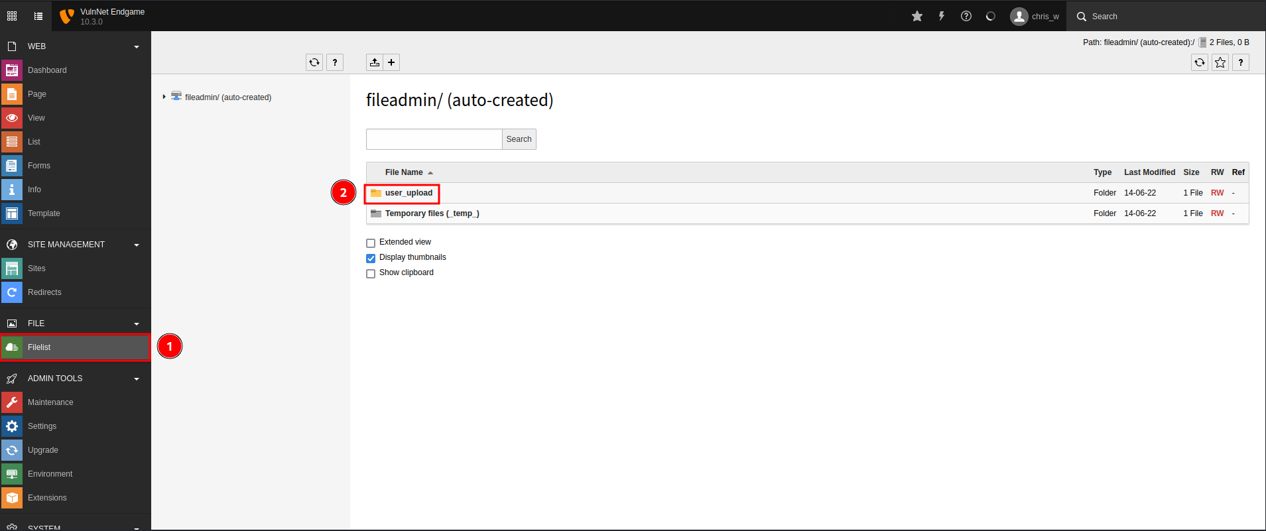Open the View module
The image size is (1266, 531).
[x=76, y=118]
